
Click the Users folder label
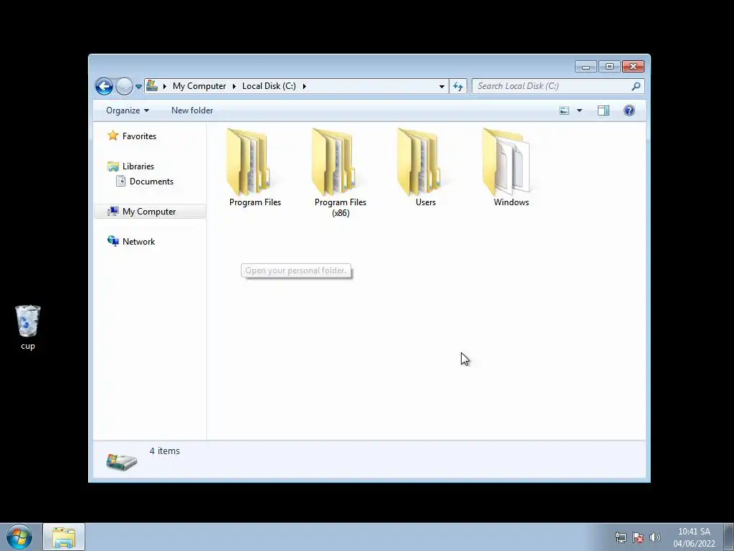[426, 202]
